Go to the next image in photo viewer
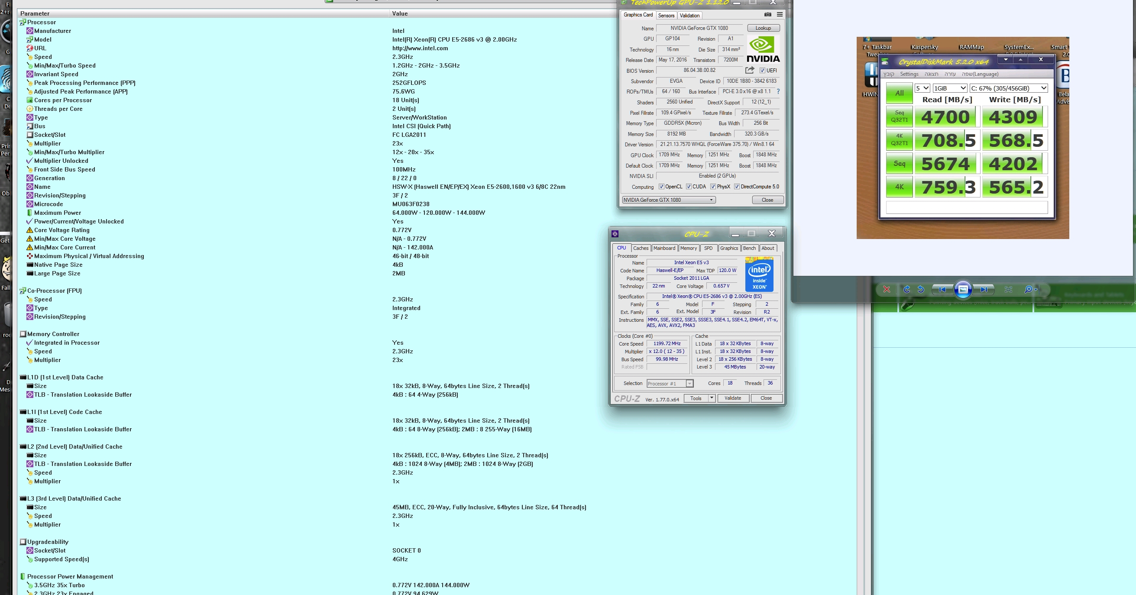 (984, 289)
